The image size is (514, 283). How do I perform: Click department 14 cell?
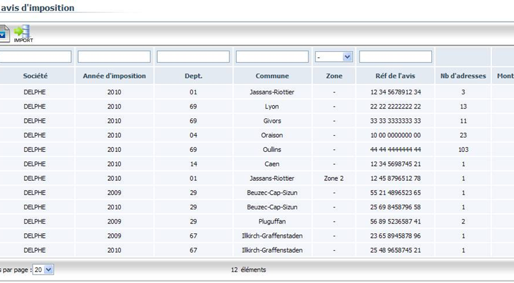193,164
